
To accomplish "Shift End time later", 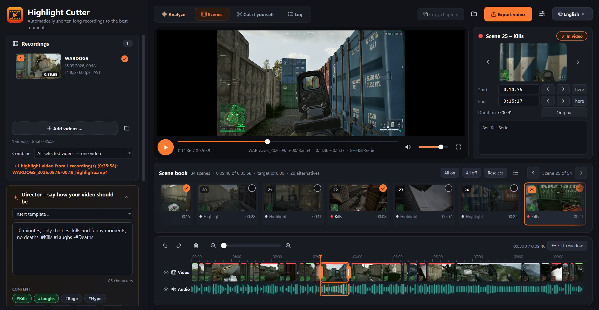I will [x=563, y=101].
